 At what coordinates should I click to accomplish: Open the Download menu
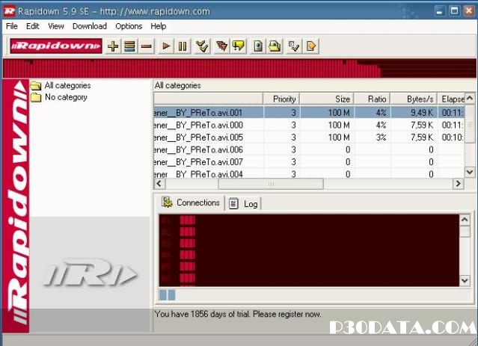point(90,26)
